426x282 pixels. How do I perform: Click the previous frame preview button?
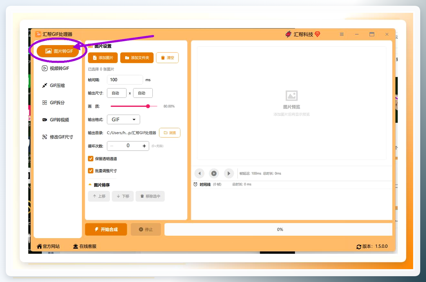(199, 174)
